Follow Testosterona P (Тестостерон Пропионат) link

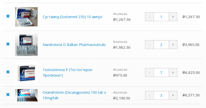67,72
